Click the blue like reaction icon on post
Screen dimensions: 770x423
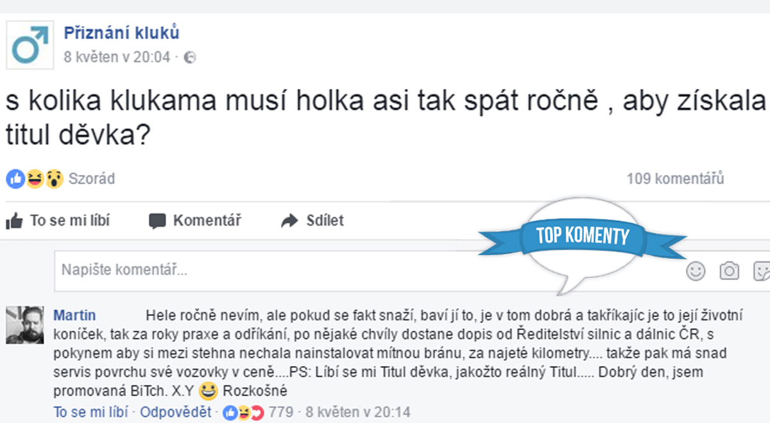click(15, 179)
